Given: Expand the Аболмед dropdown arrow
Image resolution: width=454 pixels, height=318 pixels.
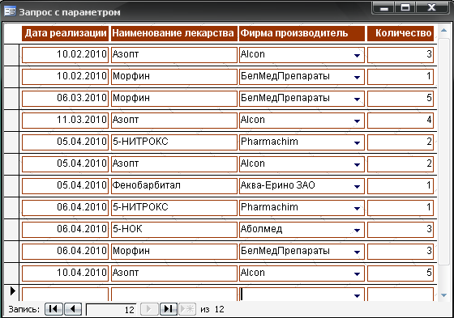Looking at the screenshot, I should (357, 230).
